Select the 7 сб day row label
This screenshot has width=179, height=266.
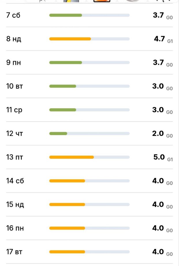13,15
